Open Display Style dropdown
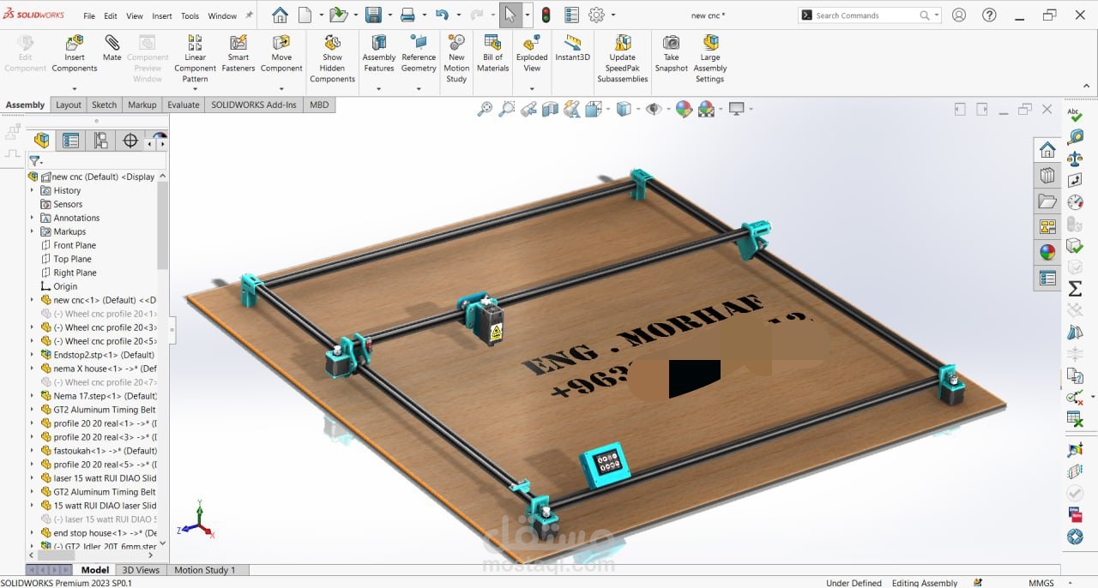Screen dimensions: 1098x588 [x=636, y=109]
